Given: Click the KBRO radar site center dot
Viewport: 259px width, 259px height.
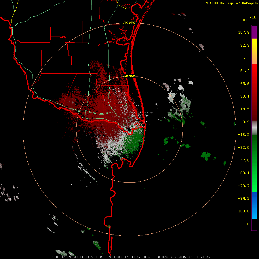Looking at the screenshot, I should pos(129,129).
